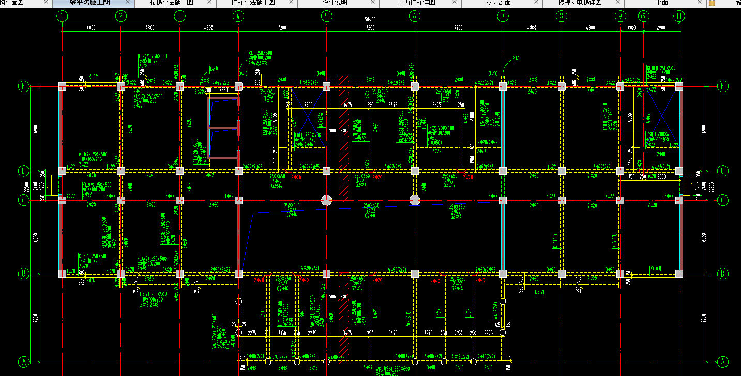Select axis bubble 4 at the top
Viewport: 741px width, 376px height.
tap(238, 16)
